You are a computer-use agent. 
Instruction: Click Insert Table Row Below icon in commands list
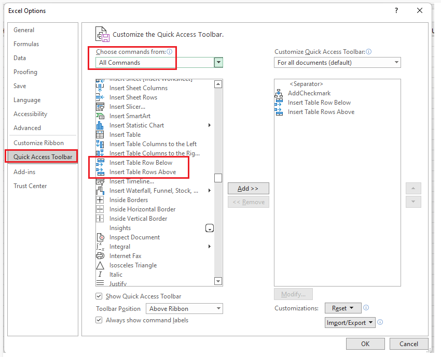(x=100, y=163)
